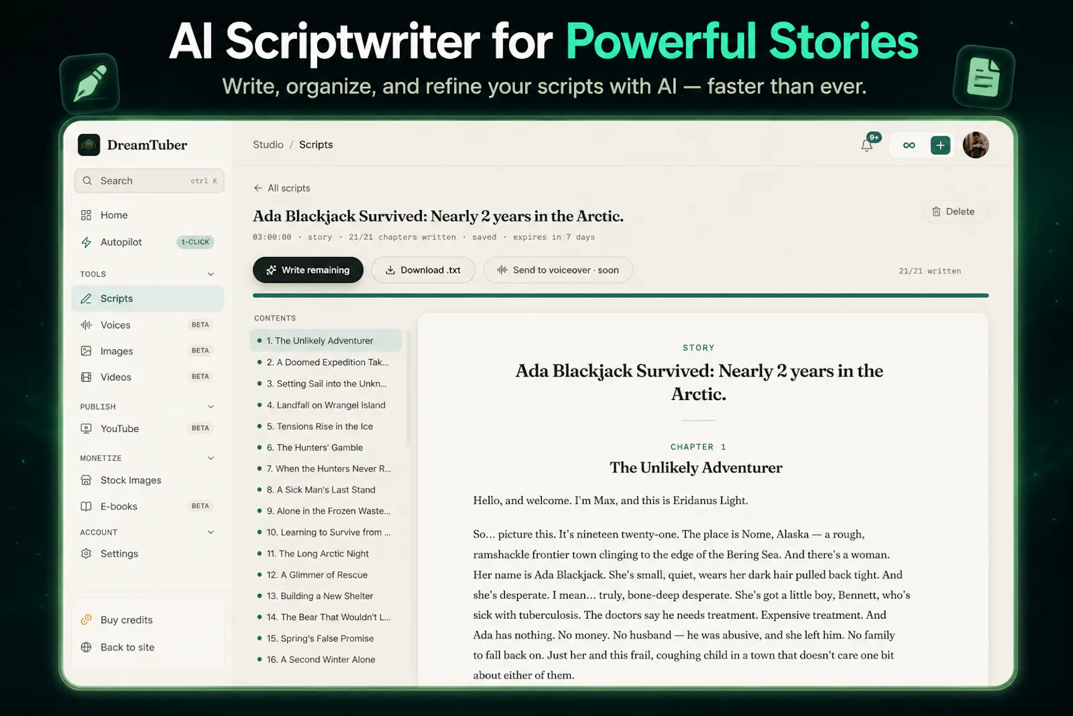Select chapter 14. The Bear That Wouldn't
This screenshot has height=716, width=1073.
325,617
